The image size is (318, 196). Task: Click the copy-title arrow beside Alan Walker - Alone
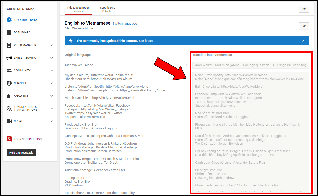186,65
